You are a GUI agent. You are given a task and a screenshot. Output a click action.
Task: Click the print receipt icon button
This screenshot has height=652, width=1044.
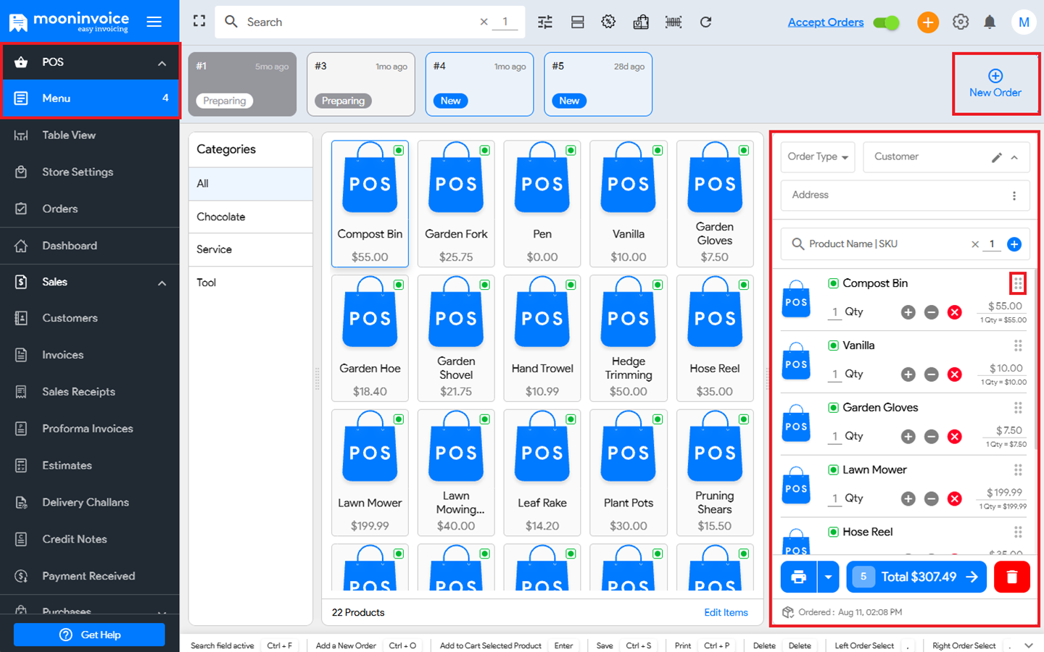pyautogui.click(x=798, y=577)
